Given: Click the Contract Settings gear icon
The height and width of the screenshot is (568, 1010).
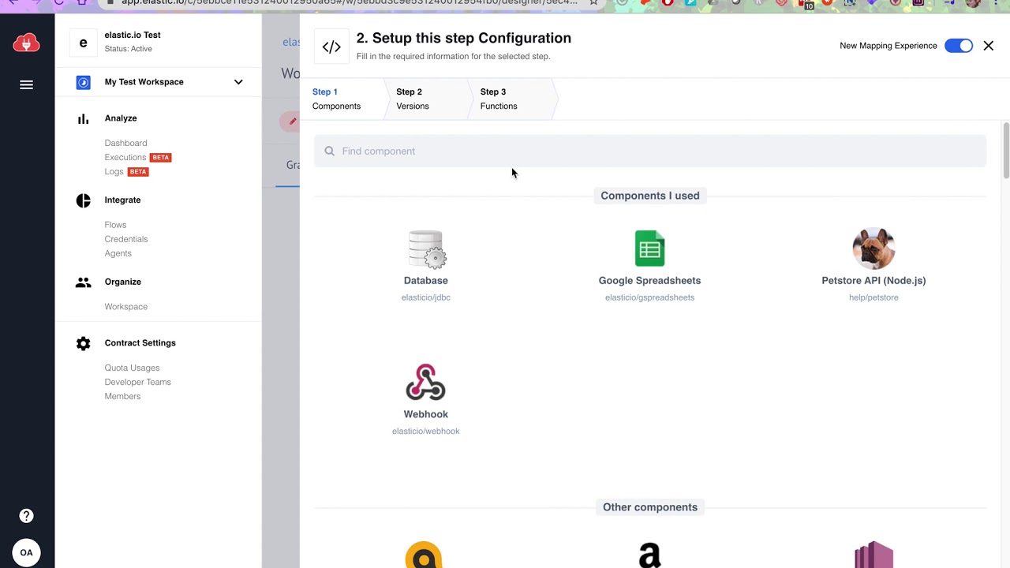Looking at the screenshot, I should coord(83,343).
